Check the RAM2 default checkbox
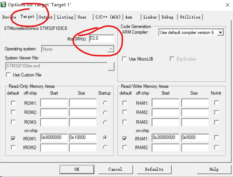233x177 pixels. (x=125, y=112)
